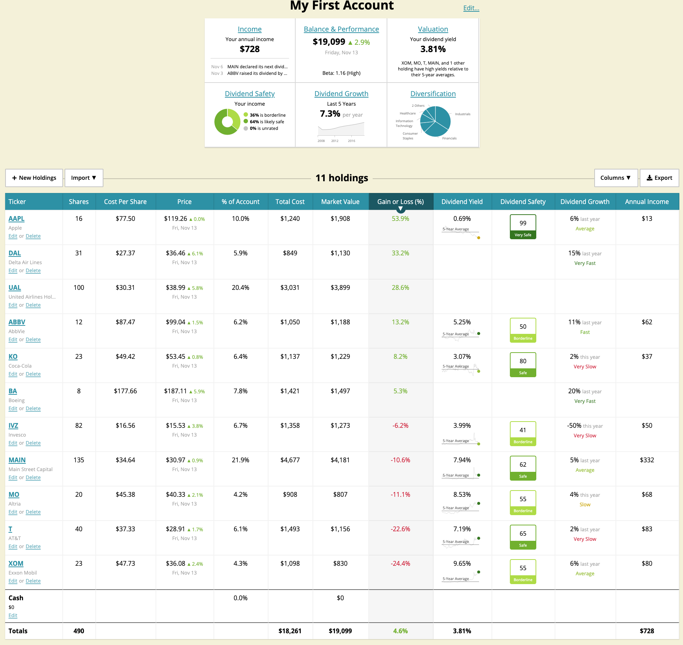Screen dimensions: 683x645
Task: Sort by Cost Per Share header
Action: click(x=125, y=202)
